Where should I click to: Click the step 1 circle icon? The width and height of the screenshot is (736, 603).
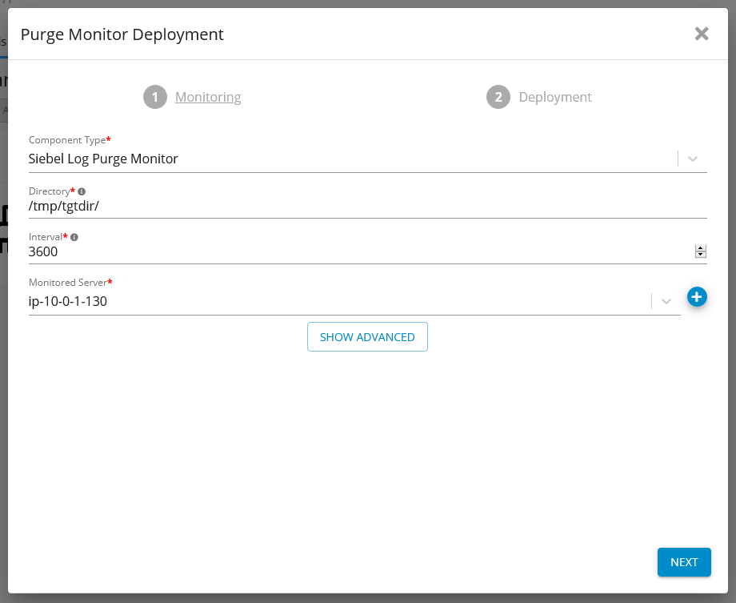(x=155, y=97)
